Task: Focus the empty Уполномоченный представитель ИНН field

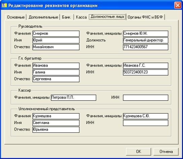Action: coord(146,123)
